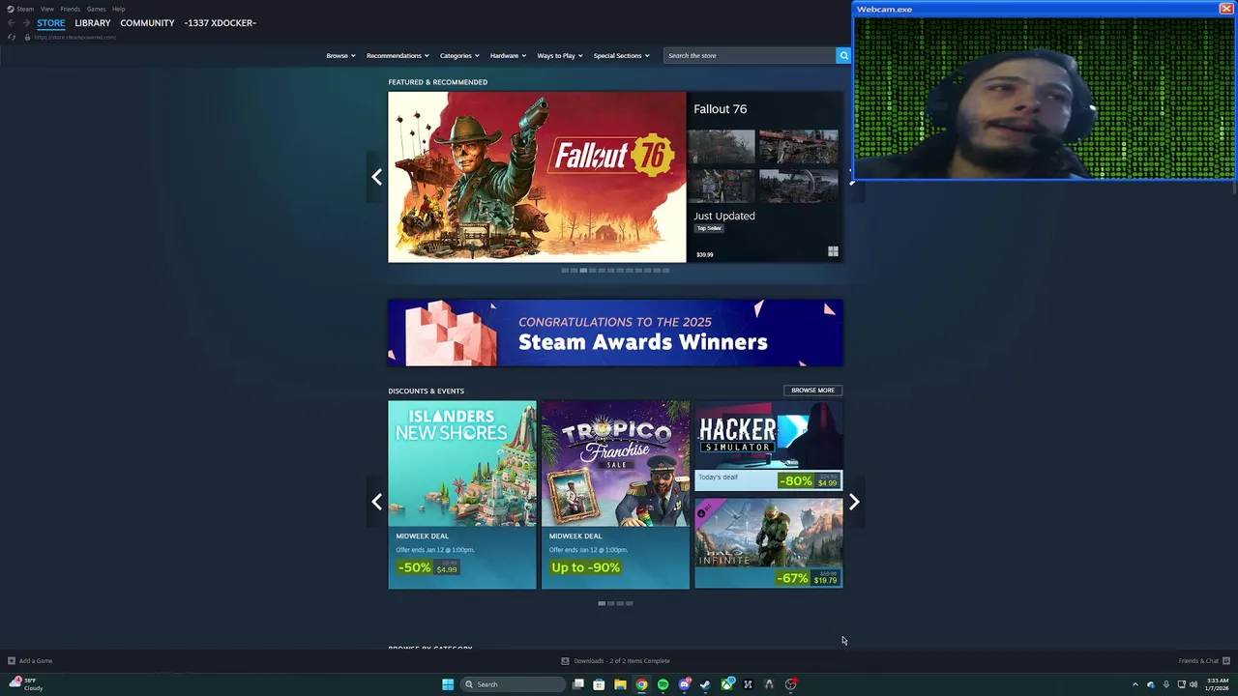Open the Friends menu
The width and height of the screenshot is (1238, 696).
[71, 9]
